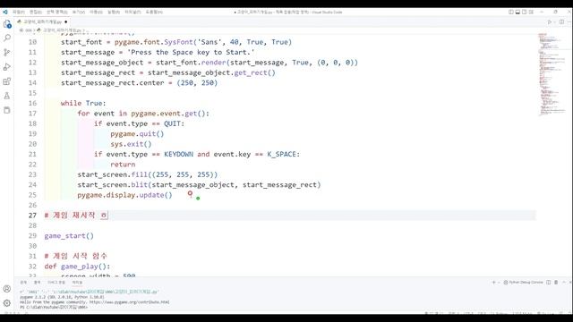Click 'start_screen.fill' on line 23
This screenshot has width=573, height=322.
point(113,175)
